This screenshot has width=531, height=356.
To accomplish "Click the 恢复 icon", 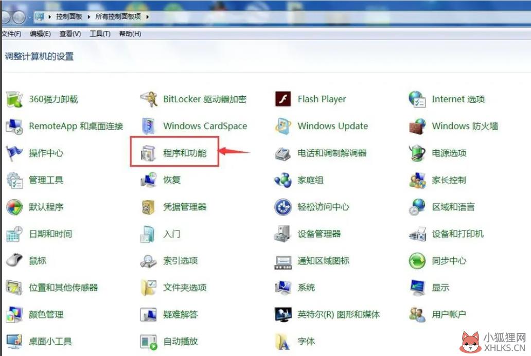I will 149,180.
